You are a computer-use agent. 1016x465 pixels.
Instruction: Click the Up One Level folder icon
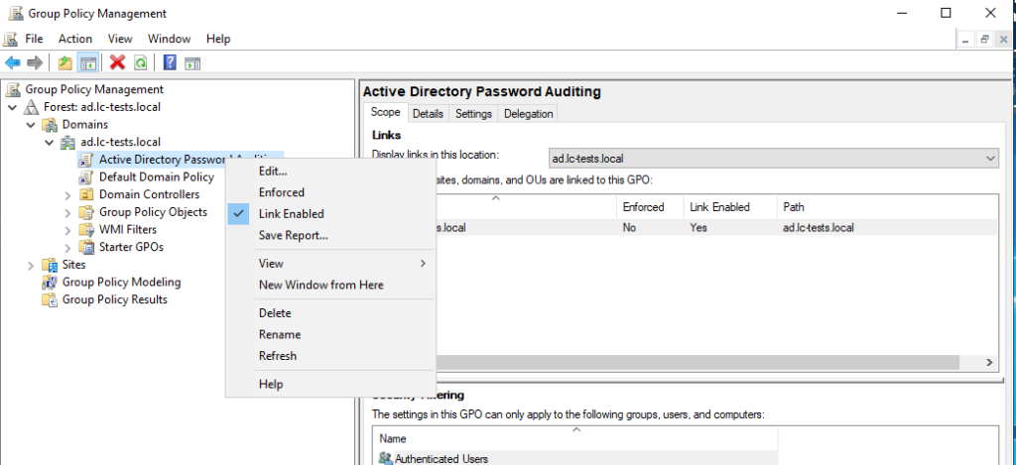64,62
